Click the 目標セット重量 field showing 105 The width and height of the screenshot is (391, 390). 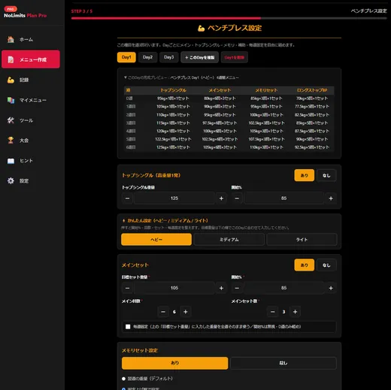coord(174,288)
